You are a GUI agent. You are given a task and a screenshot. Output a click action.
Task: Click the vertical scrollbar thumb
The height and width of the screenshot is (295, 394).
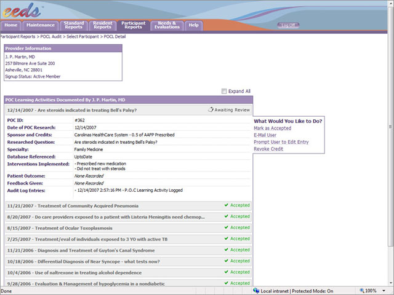point(390,127)
